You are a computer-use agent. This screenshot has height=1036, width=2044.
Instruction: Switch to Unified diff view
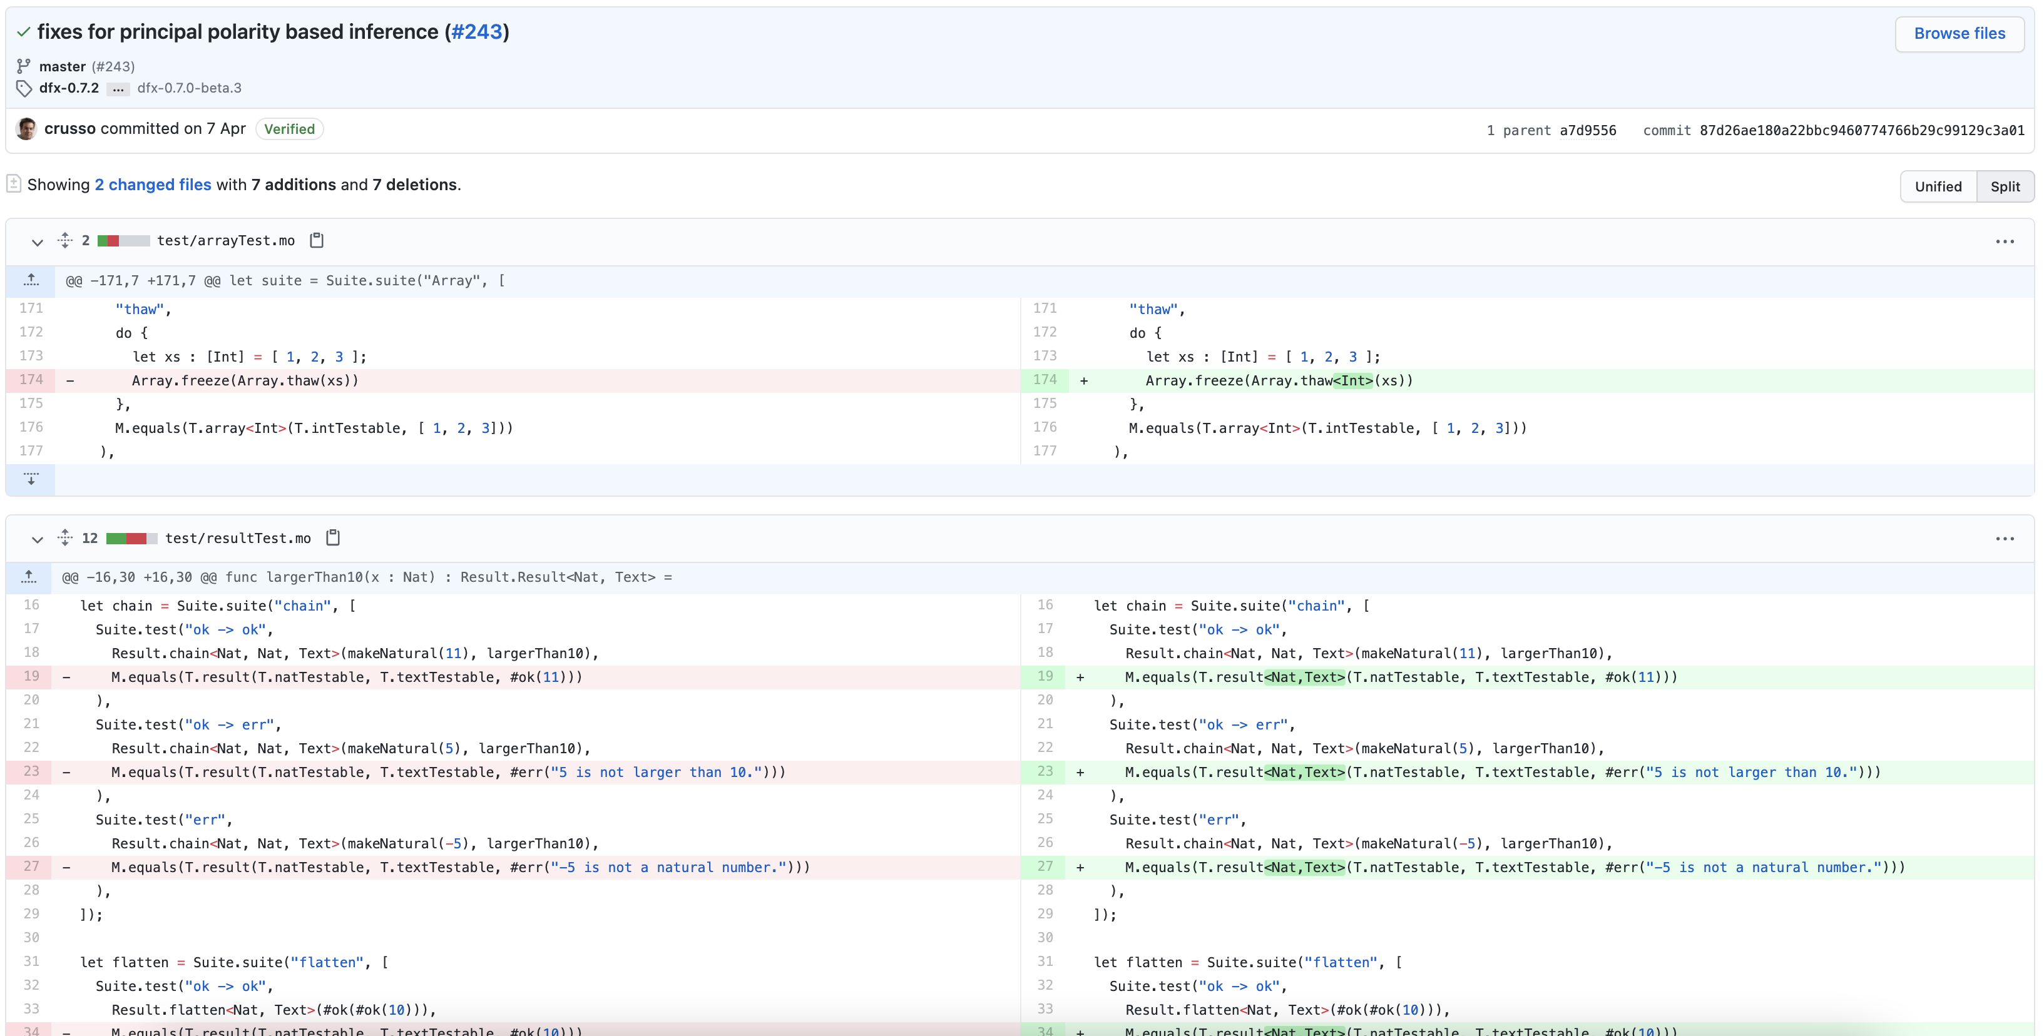(x=1938, y=186)
